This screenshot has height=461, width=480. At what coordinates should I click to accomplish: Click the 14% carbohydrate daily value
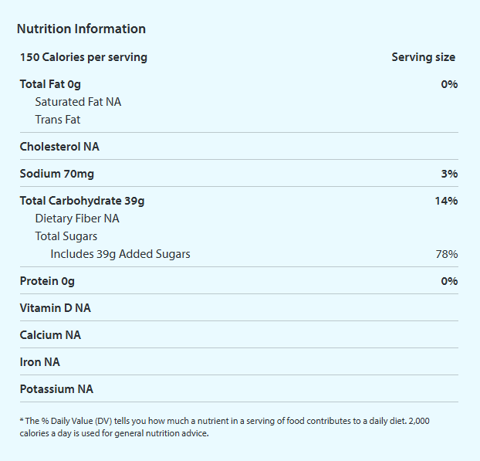pos(446,201)
